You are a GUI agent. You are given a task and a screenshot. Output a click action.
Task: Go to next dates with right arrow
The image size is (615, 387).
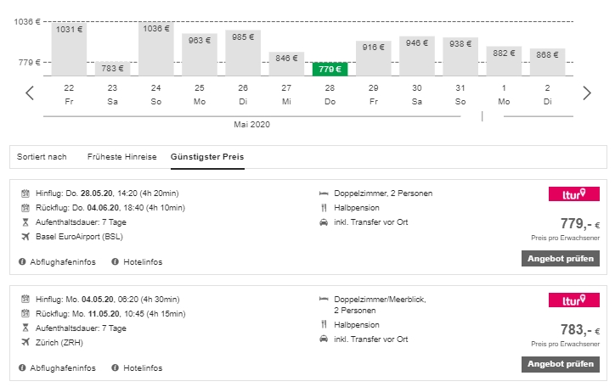586,93
